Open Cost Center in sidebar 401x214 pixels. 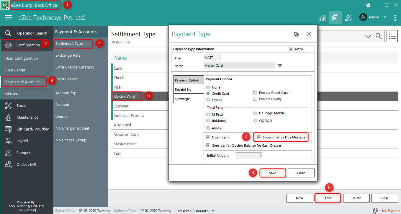pos(15,70)
